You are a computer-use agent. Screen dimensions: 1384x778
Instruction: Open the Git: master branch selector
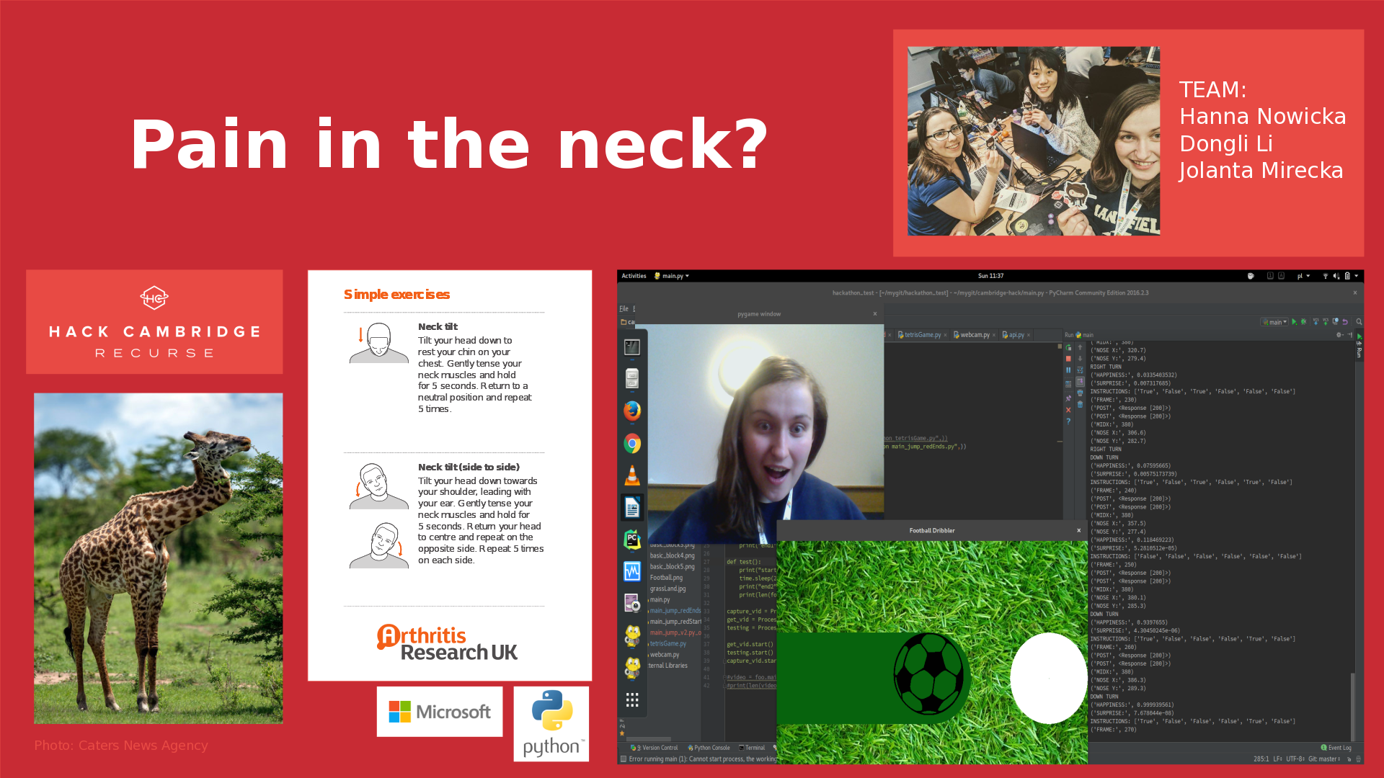tap(1323, 759)
